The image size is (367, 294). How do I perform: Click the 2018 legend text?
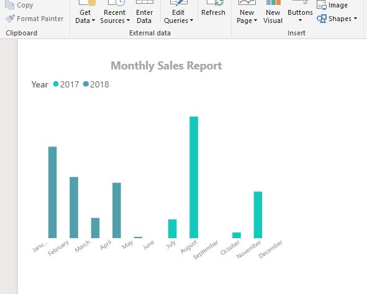pyautogui.click(x=99, y=84)
